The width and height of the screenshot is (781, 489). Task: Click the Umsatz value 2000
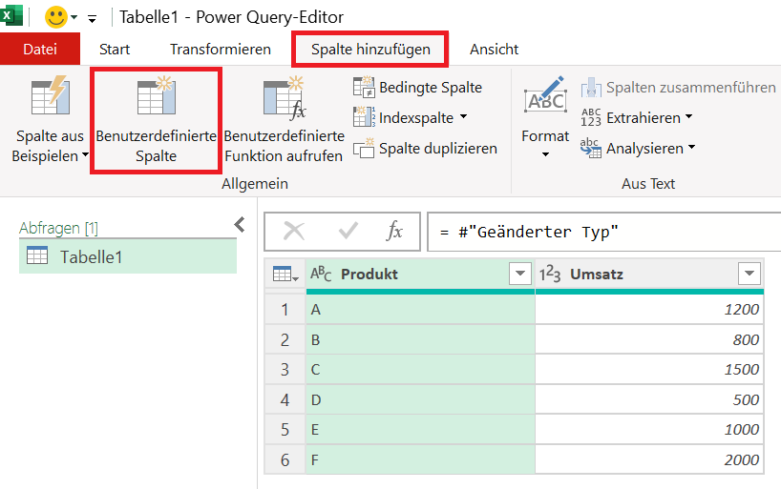[x=649, y=459]
